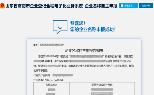Click the 06月21日完成 text
154x95 pixels.
click(60, 57)
